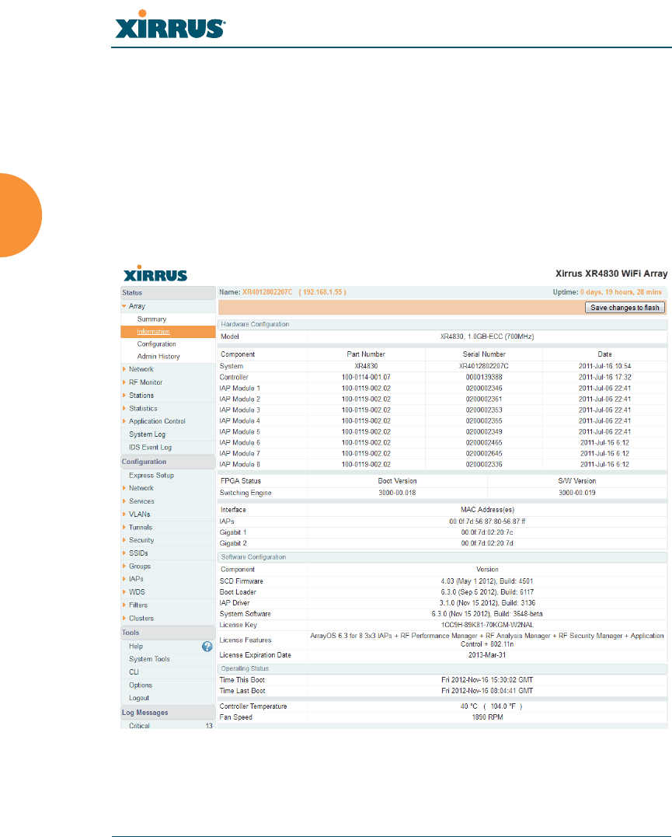Click the IAP Driver version value
Viewport: 672px width, 837px height.
487,603
